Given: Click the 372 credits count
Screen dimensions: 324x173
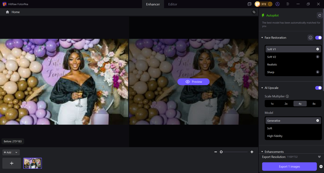Looking at the screenshot, I should pyautogui.click(x=264, y=4).
